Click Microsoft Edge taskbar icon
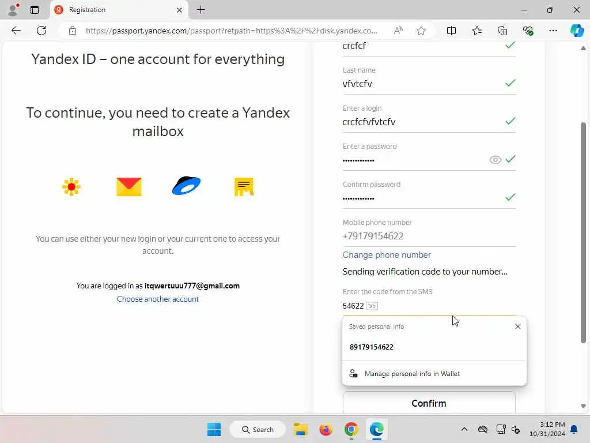 (x=376, y=429)
